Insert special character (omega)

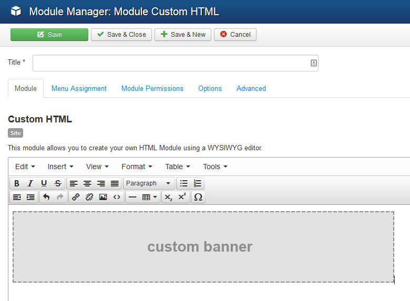(198, 197)
